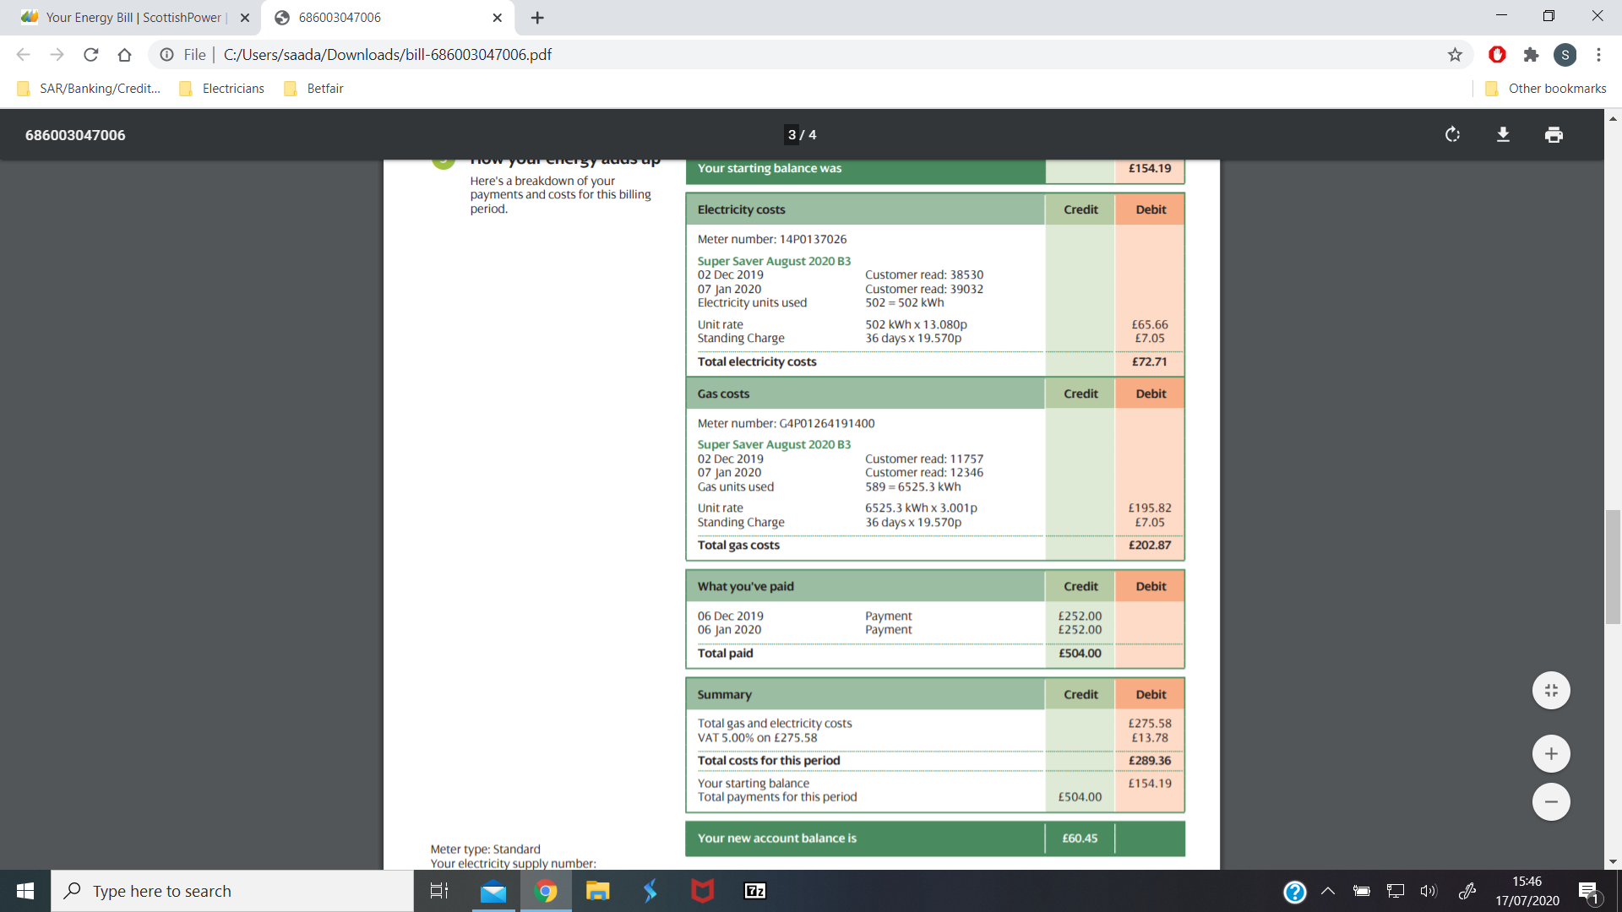Open the Chrome extensions puzzle icon
1622x912 pixels.
[x=1531, y=55]
